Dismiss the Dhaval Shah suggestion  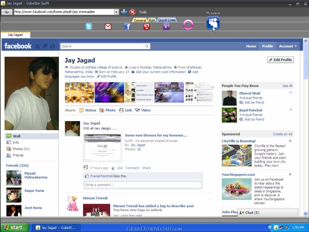click(291, 93)
